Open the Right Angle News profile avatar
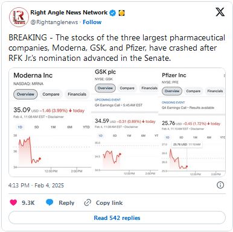This screenshot has width=233, height=232. 19,17
